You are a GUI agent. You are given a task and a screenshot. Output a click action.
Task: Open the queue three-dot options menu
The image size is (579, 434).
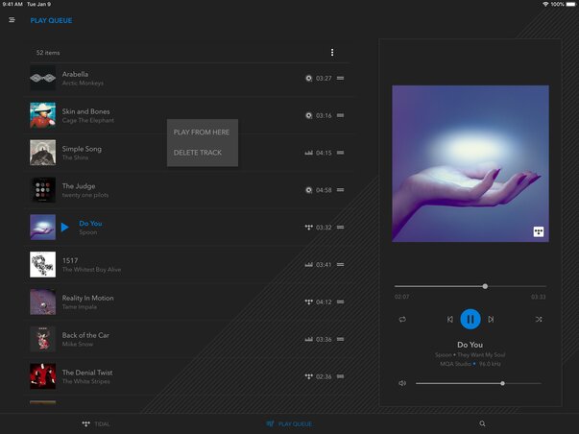tap(332, 53)
